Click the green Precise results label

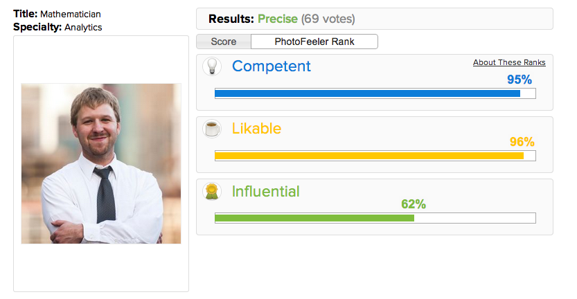[278, 19]
